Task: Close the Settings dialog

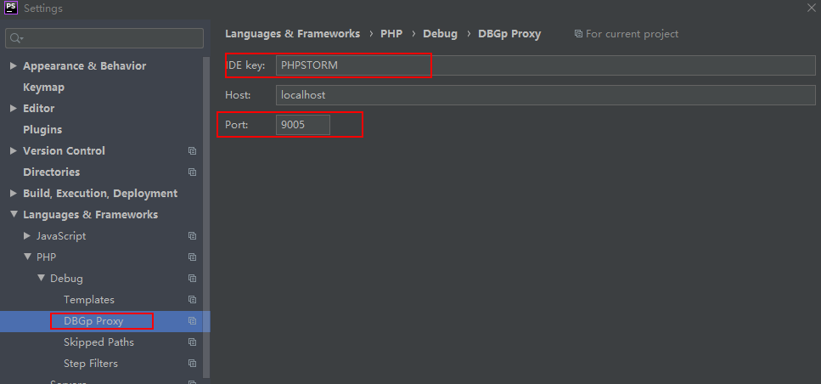Action: (812, 8)
